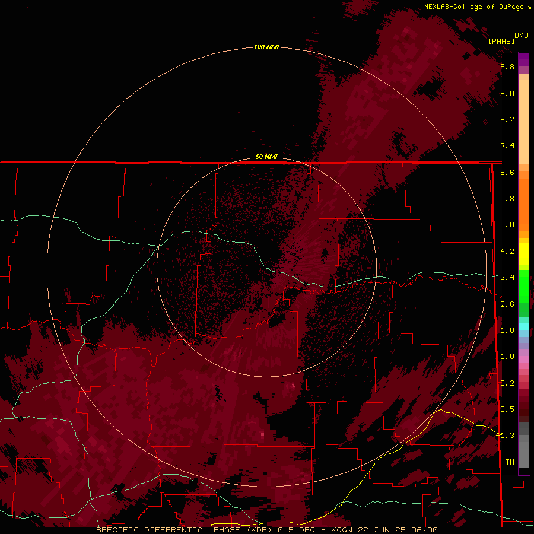This screenshot has width=534, height=534.
Task: Click the 50 NMI range ring label
Action: [x=266, y=157]
